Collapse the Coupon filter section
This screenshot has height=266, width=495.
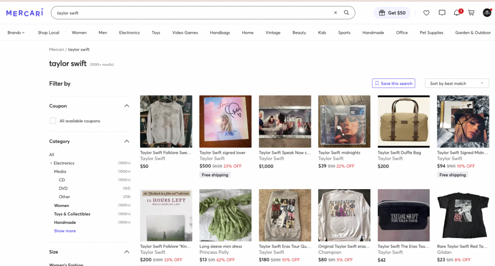click(127, 106)
